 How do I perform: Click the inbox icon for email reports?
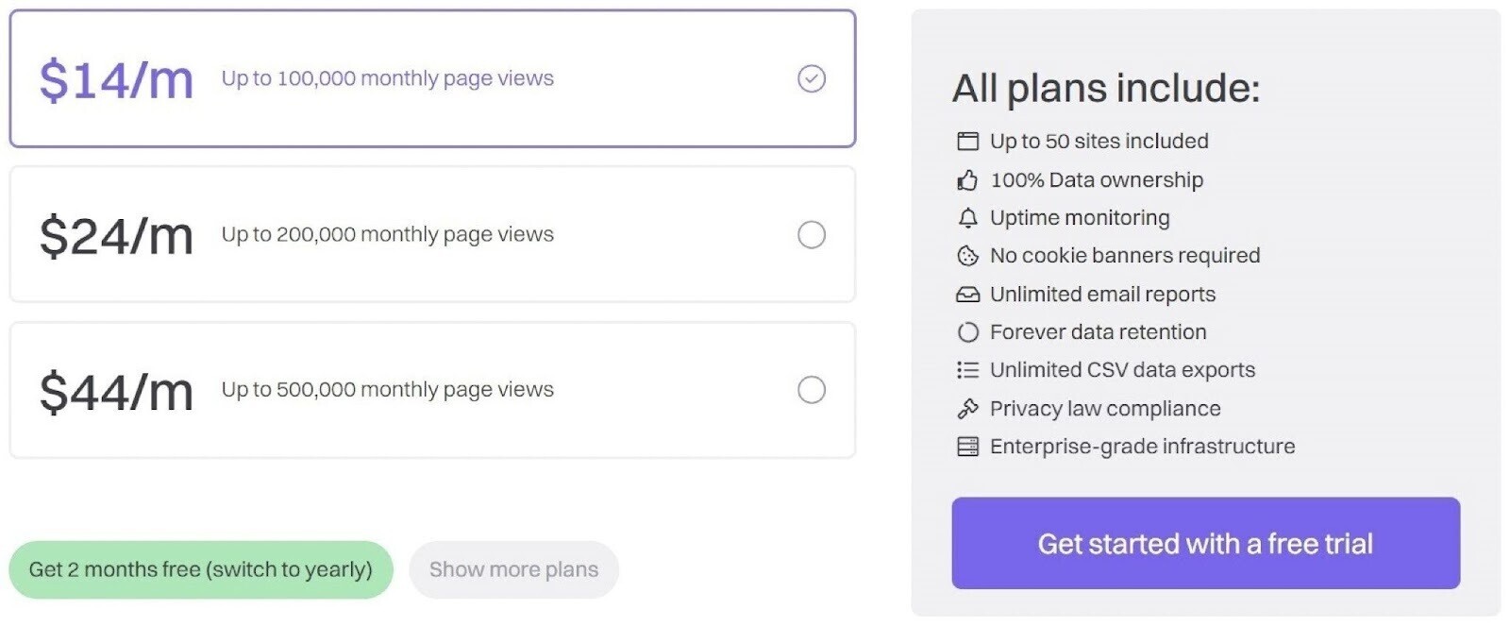pos(967,295)
